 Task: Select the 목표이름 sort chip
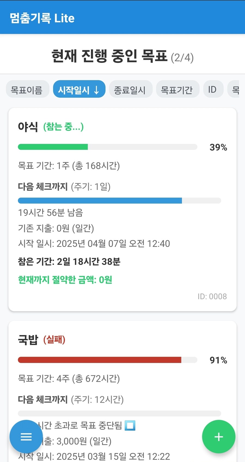(27, 89)
